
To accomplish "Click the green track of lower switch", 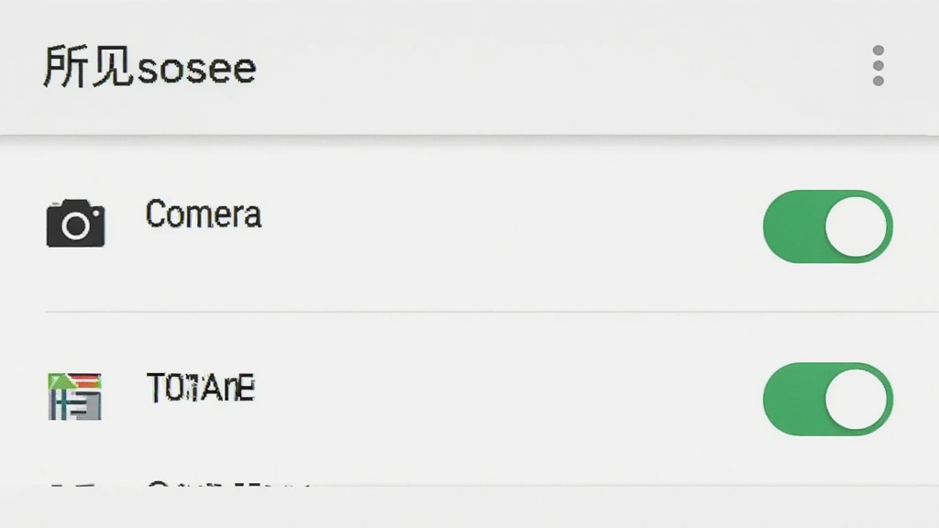I will click(793, 400).
